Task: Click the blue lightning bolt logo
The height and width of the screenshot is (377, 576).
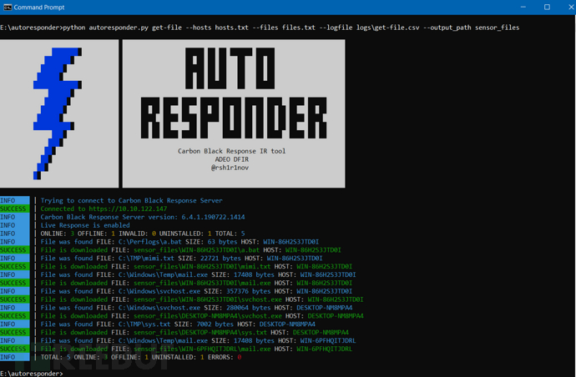Action: [58, 113]
